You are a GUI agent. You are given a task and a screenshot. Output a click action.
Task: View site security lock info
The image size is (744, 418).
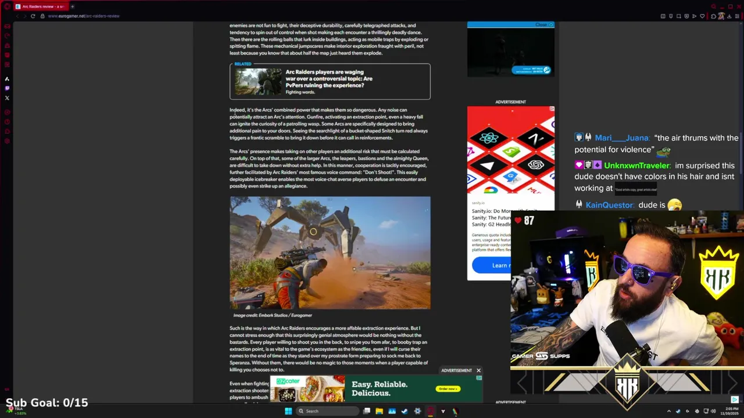pyautogui.click(x=42, y=16)
